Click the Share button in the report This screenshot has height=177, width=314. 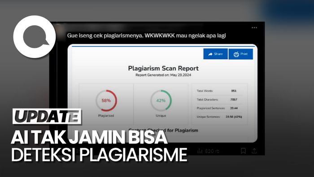(x=215, y=54)
